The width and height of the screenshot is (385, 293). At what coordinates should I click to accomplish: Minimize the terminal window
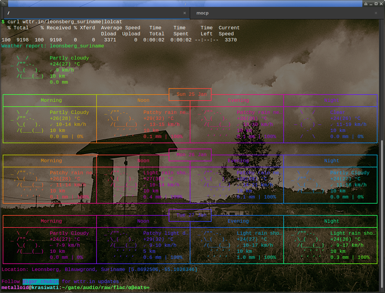coord(371,4)
